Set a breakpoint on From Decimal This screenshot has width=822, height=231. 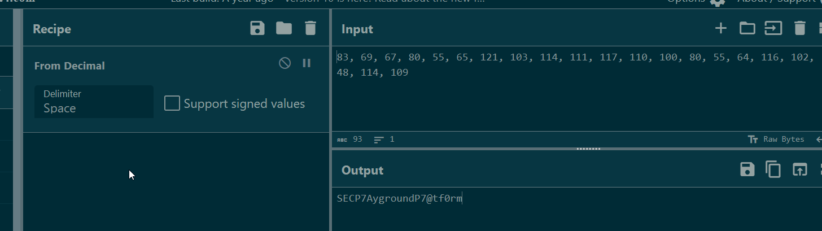pyautogui.click(x=307, y=63)
